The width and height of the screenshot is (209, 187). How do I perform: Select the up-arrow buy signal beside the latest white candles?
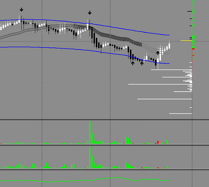click(x=158, y=53)
